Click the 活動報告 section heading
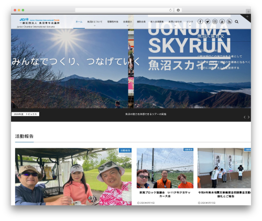The height and width of the screenshot is (221, 262). [24, 136]
